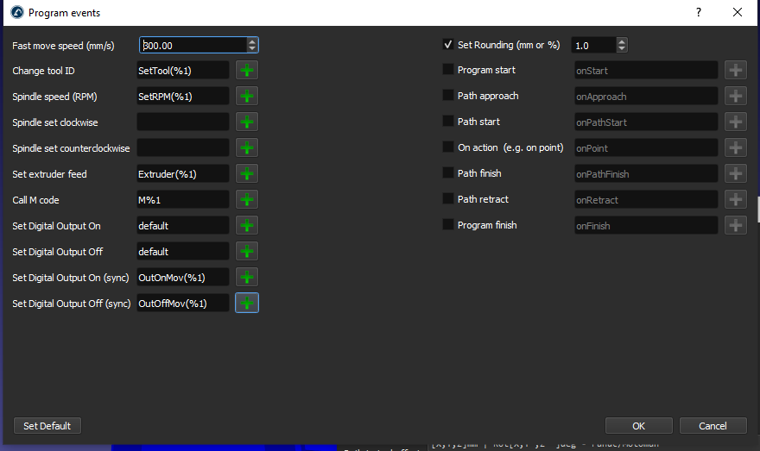Click the RoboDK icon in the title bar
The image size is (760, 451).
click(17, 13)
